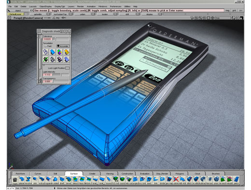Choose the multi-color shading mode icon
The image size is (251, 190).
tap(59, 51)
